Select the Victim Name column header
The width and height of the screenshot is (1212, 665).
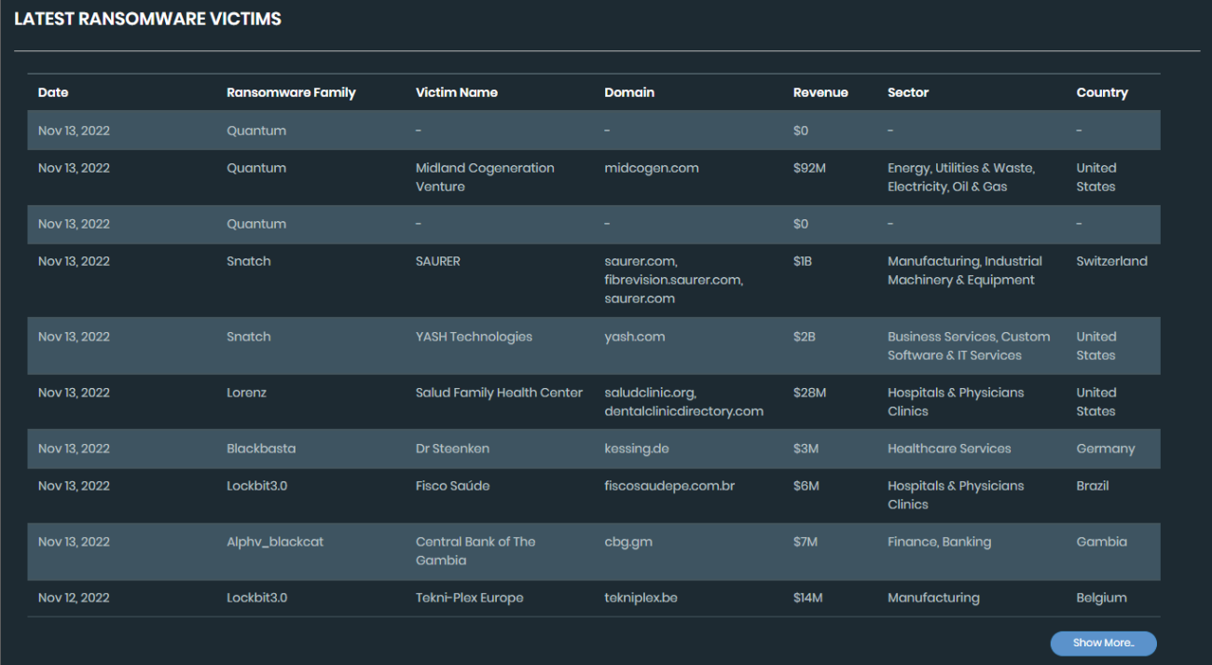coord(456,92)
